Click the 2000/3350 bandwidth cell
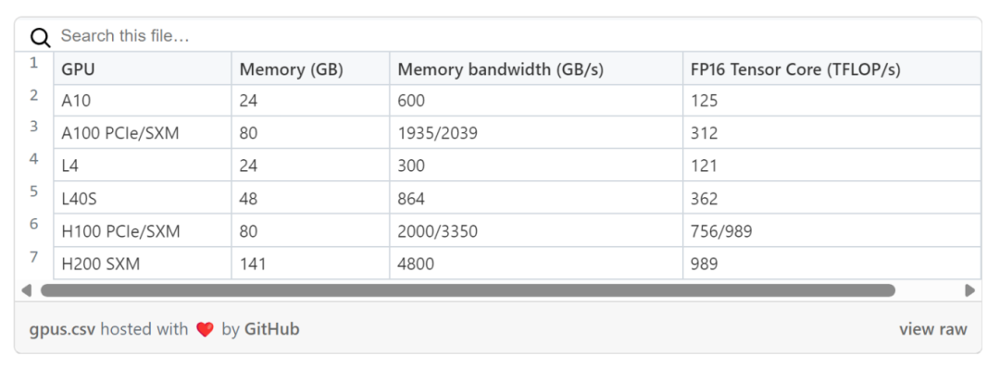 pos(536,231)
